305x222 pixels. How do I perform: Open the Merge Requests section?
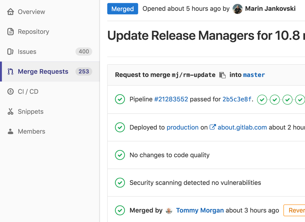coord(43,71)
